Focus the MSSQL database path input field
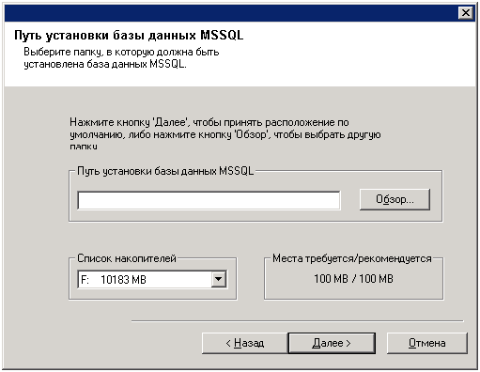Screen dimensions: 480x372 tap(209, 200)
